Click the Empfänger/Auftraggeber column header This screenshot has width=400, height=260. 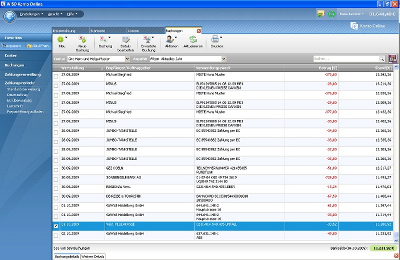click(x=150, y=68)
